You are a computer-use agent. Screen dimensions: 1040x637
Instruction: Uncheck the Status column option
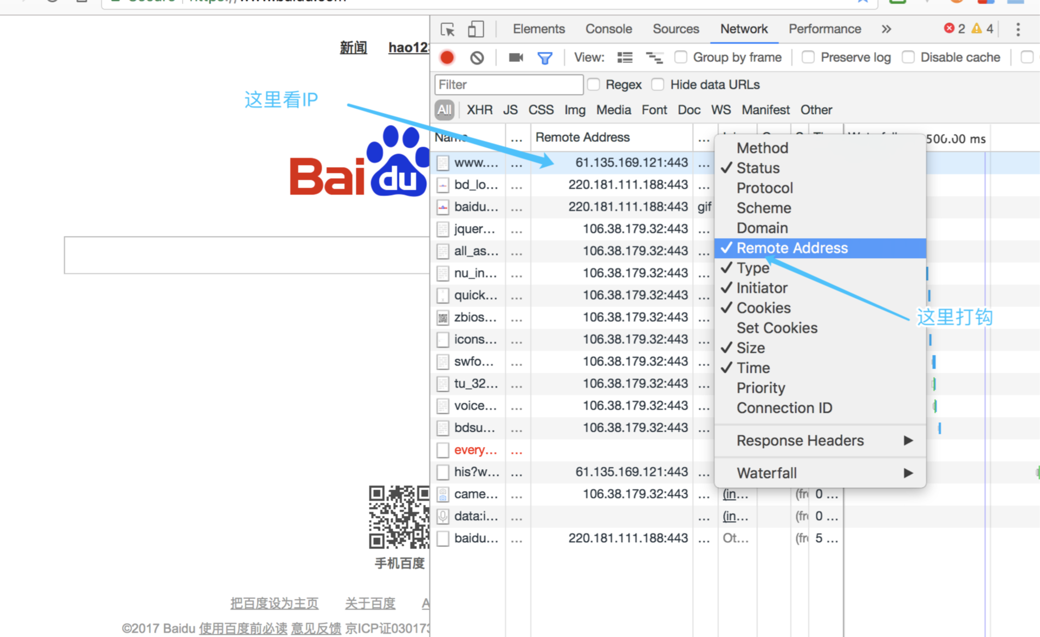(x=820, y=168)
